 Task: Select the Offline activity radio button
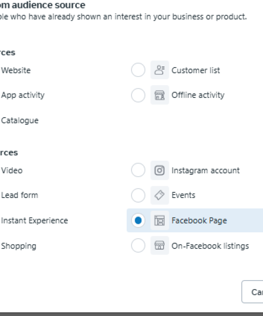pyautogui.click(x=138, y=95)
